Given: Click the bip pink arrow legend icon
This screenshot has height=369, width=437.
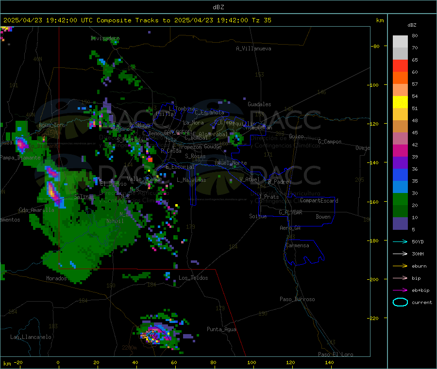Looking at the screenshot, I should pyautogui.click(x=400, y=278).
